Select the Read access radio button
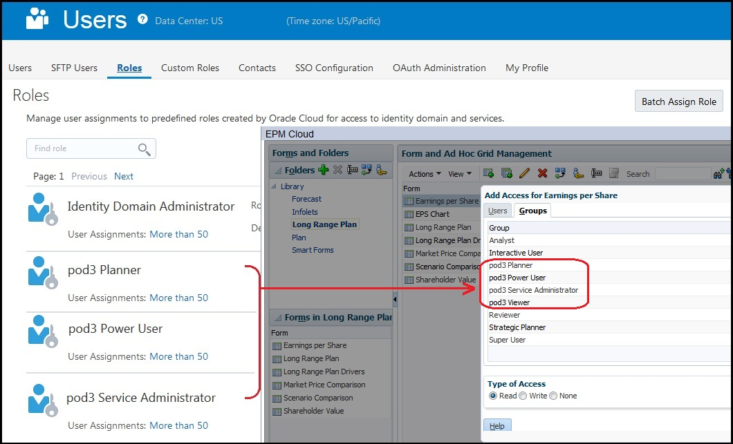Viewport: 733px width, 444px height. pyautogui.click(x=493, y=396)
